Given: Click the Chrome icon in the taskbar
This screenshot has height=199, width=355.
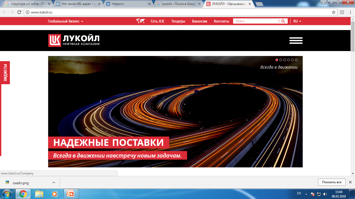Looking at the screenshot, I should point(23,194).
